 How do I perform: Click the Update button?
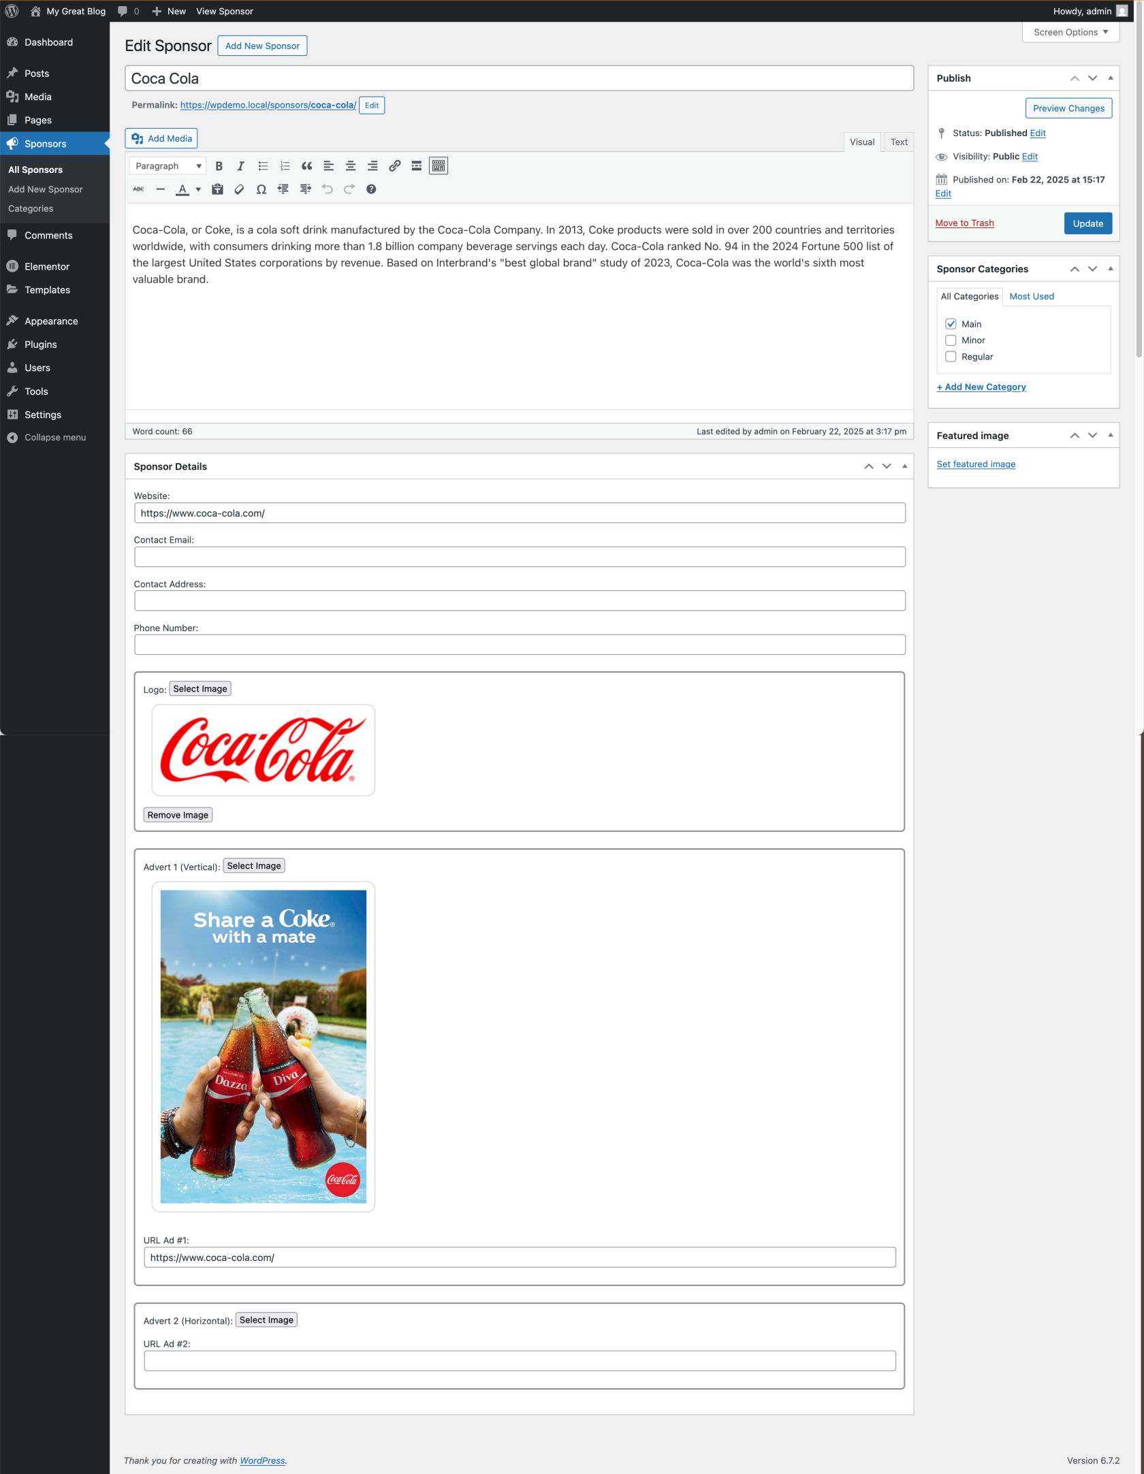coord(1087,223)
